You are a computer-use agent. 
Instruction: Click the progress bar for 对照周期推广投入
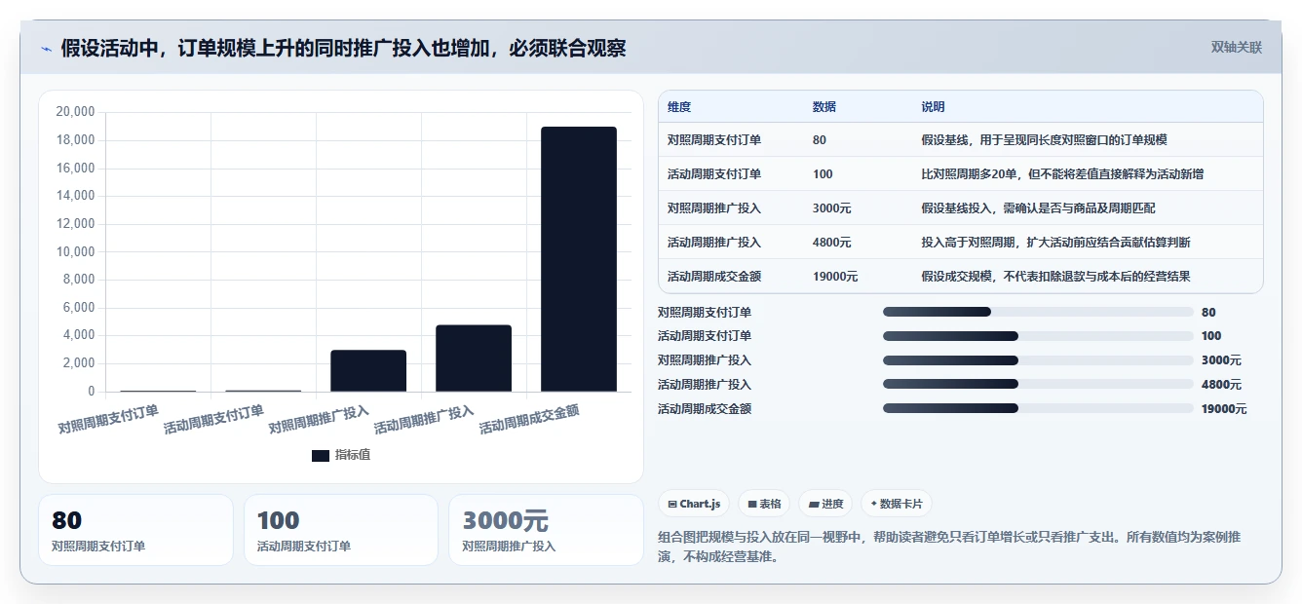(x=1038, y=360)
